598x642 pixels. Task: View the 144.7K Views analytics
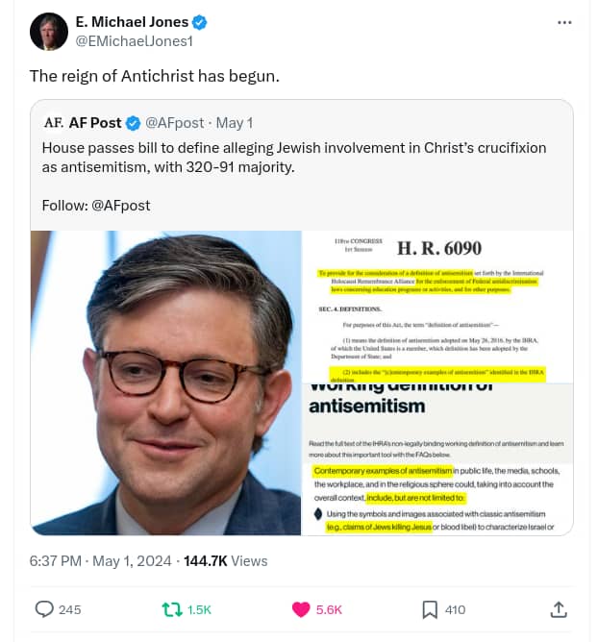point(226,561)
